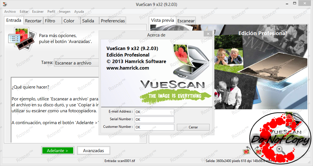
Task: Maximize the VueScan window
Action: [295, 3]
